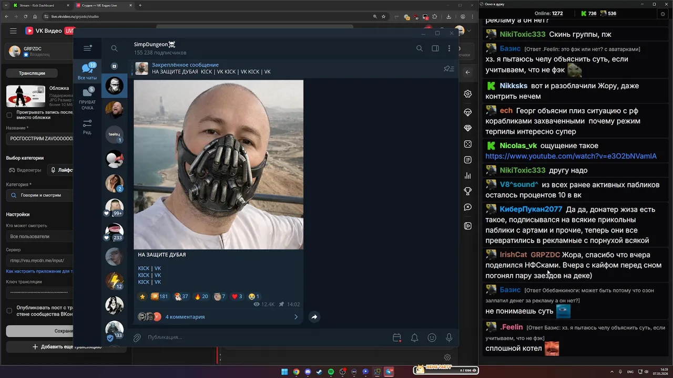The height and width of the screenshot is (378, 673).
Task: Switch to Stream - Kick Dashboard browser tab
Action: pyautogui.click(x=39, y=5)
